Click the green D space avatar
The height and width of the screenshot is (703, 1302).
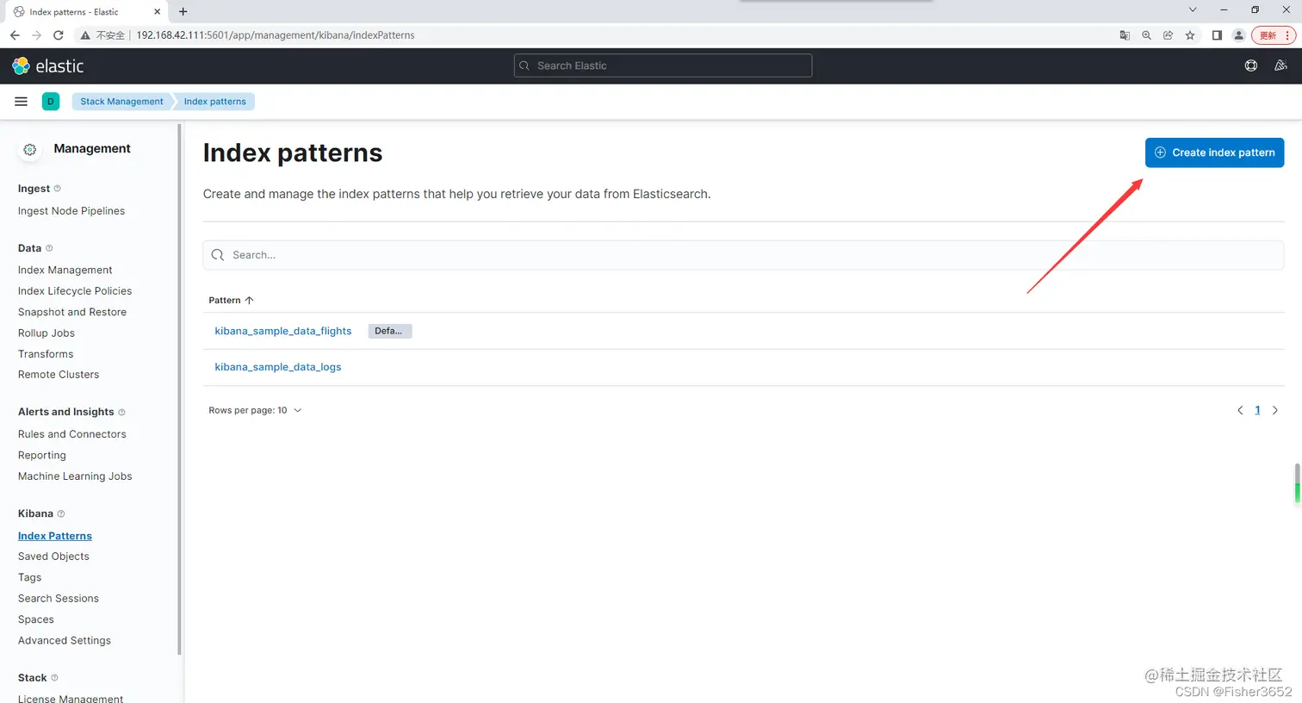tap(51, 102)
